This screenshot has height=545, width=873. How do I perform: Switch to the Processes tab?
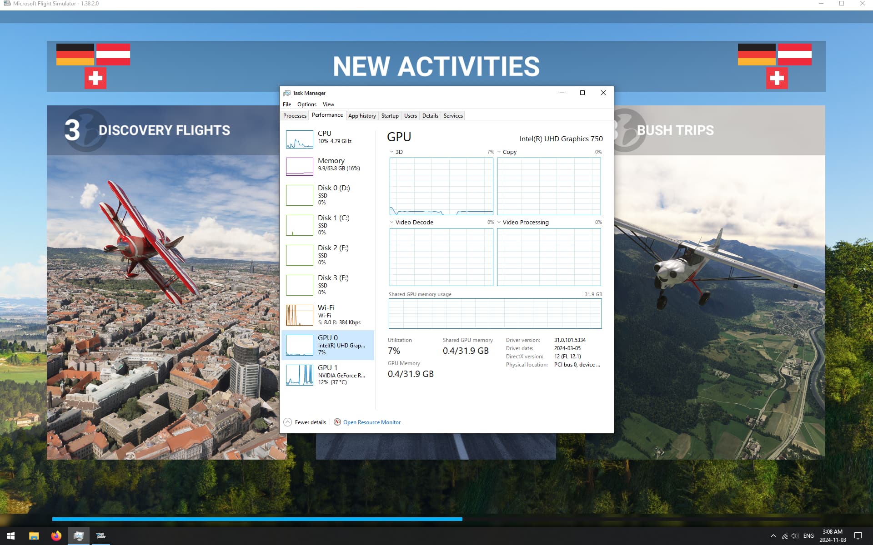point(295,116)
